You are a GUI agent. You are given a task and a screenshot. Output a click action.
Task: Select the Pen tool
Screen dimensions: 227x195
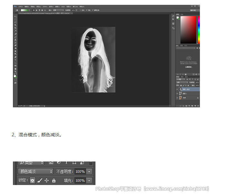15,57
